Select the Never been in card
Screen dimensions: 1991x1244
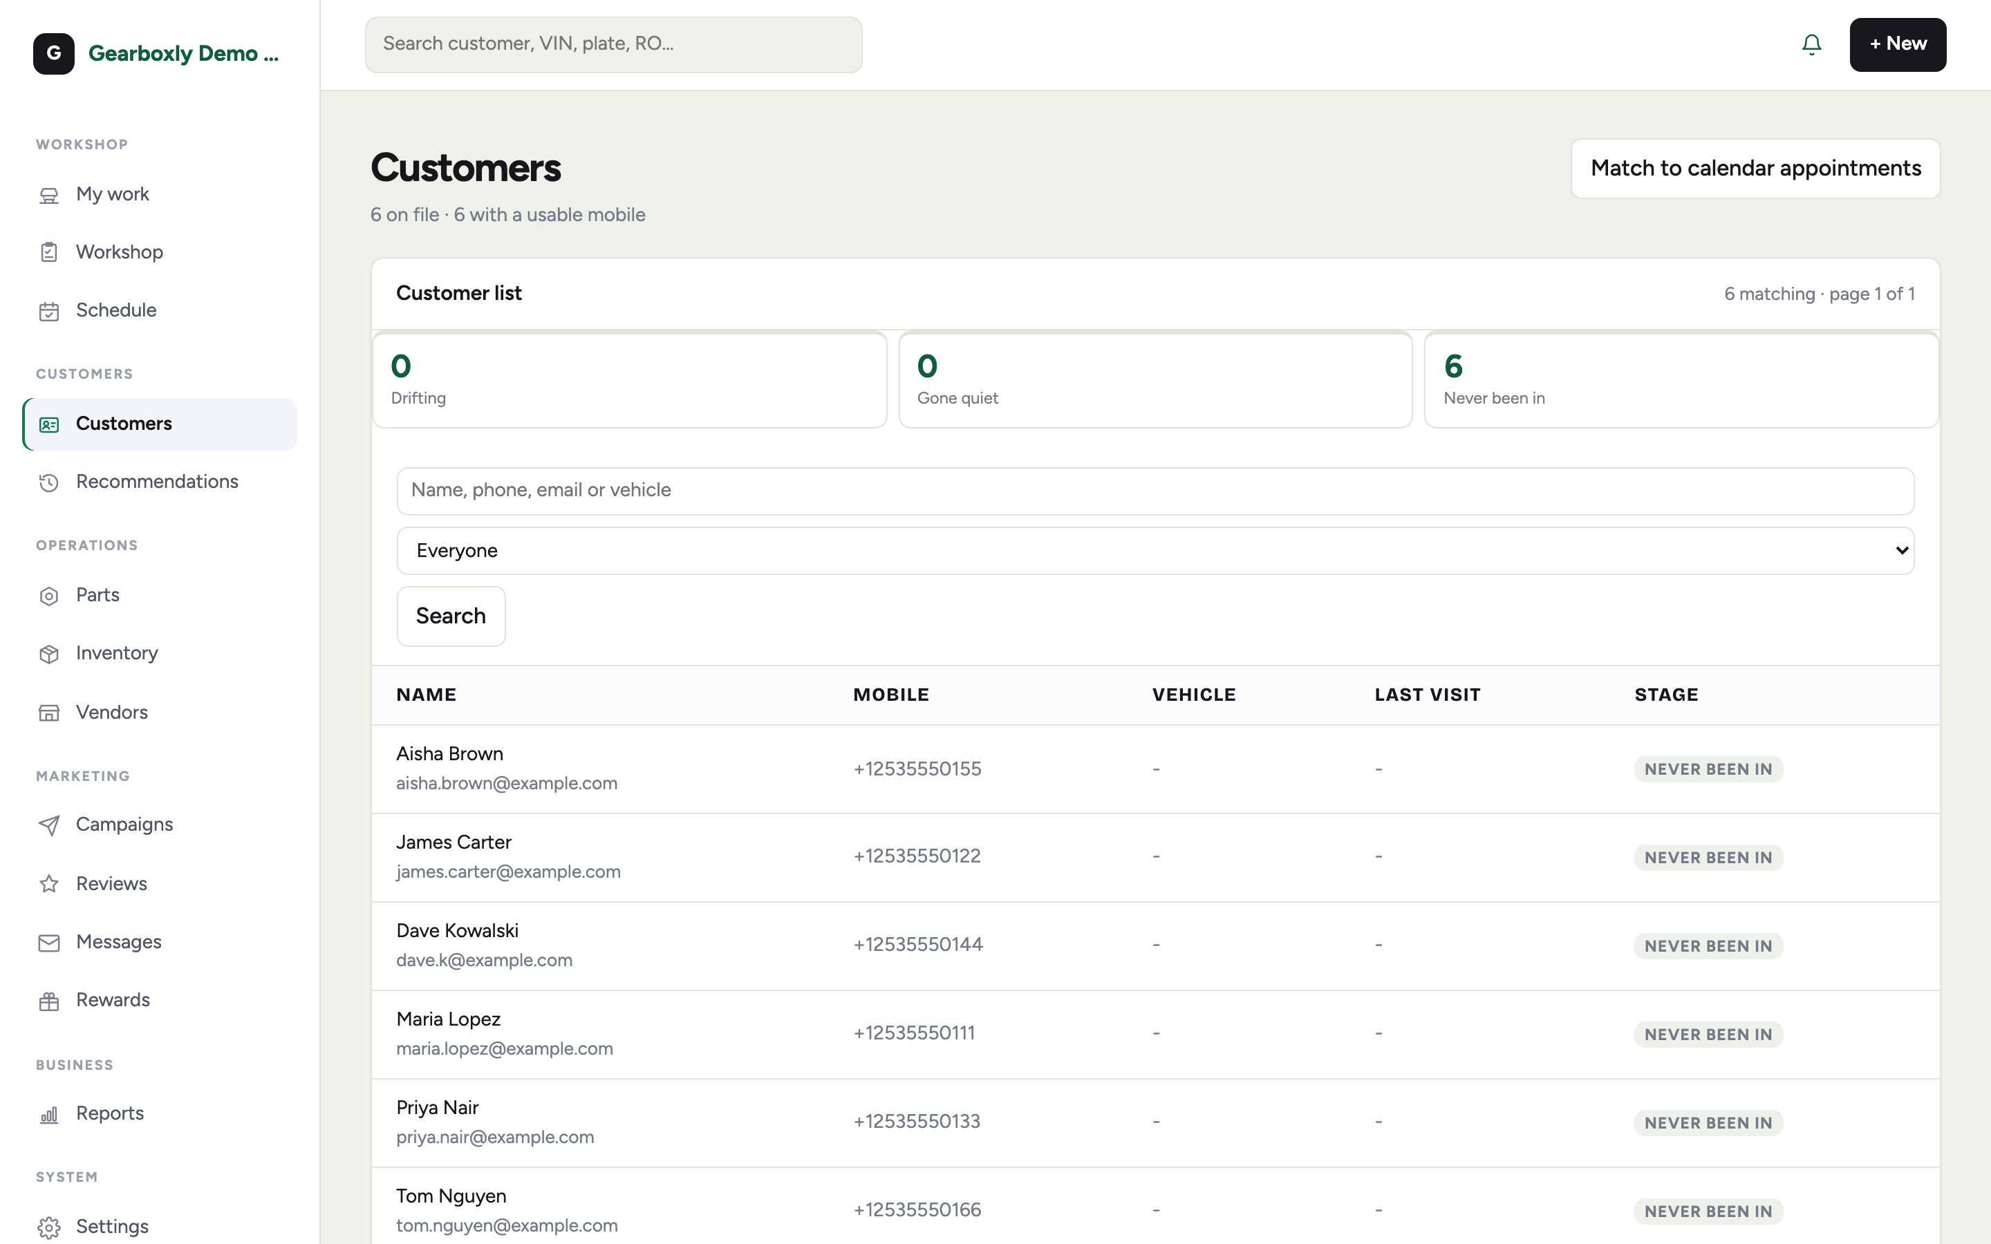1682,379
